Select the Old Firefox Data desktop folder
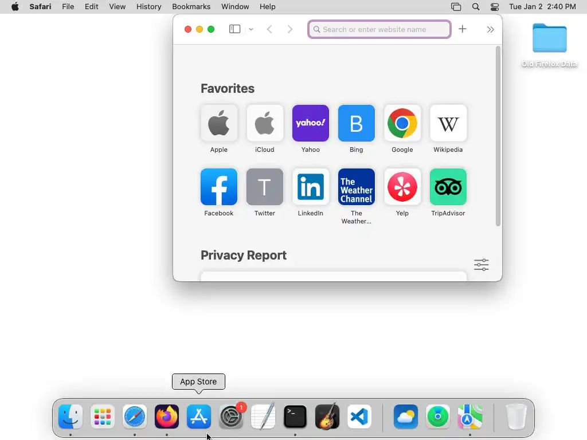Screen dimensions: 587x440 [x=549, y=45]
